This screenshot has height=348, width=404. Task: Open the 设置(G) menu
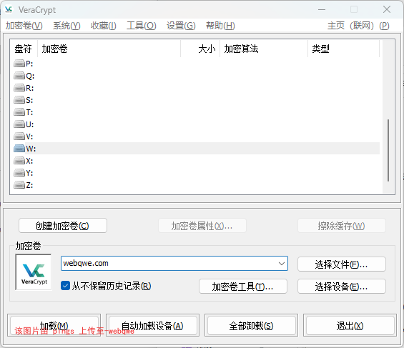point(181,26)
